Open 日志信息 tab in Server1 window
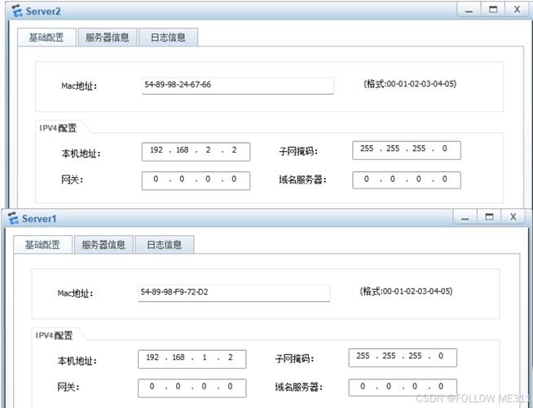Screen dimensions: 533x408 click(x=165, y=244)
